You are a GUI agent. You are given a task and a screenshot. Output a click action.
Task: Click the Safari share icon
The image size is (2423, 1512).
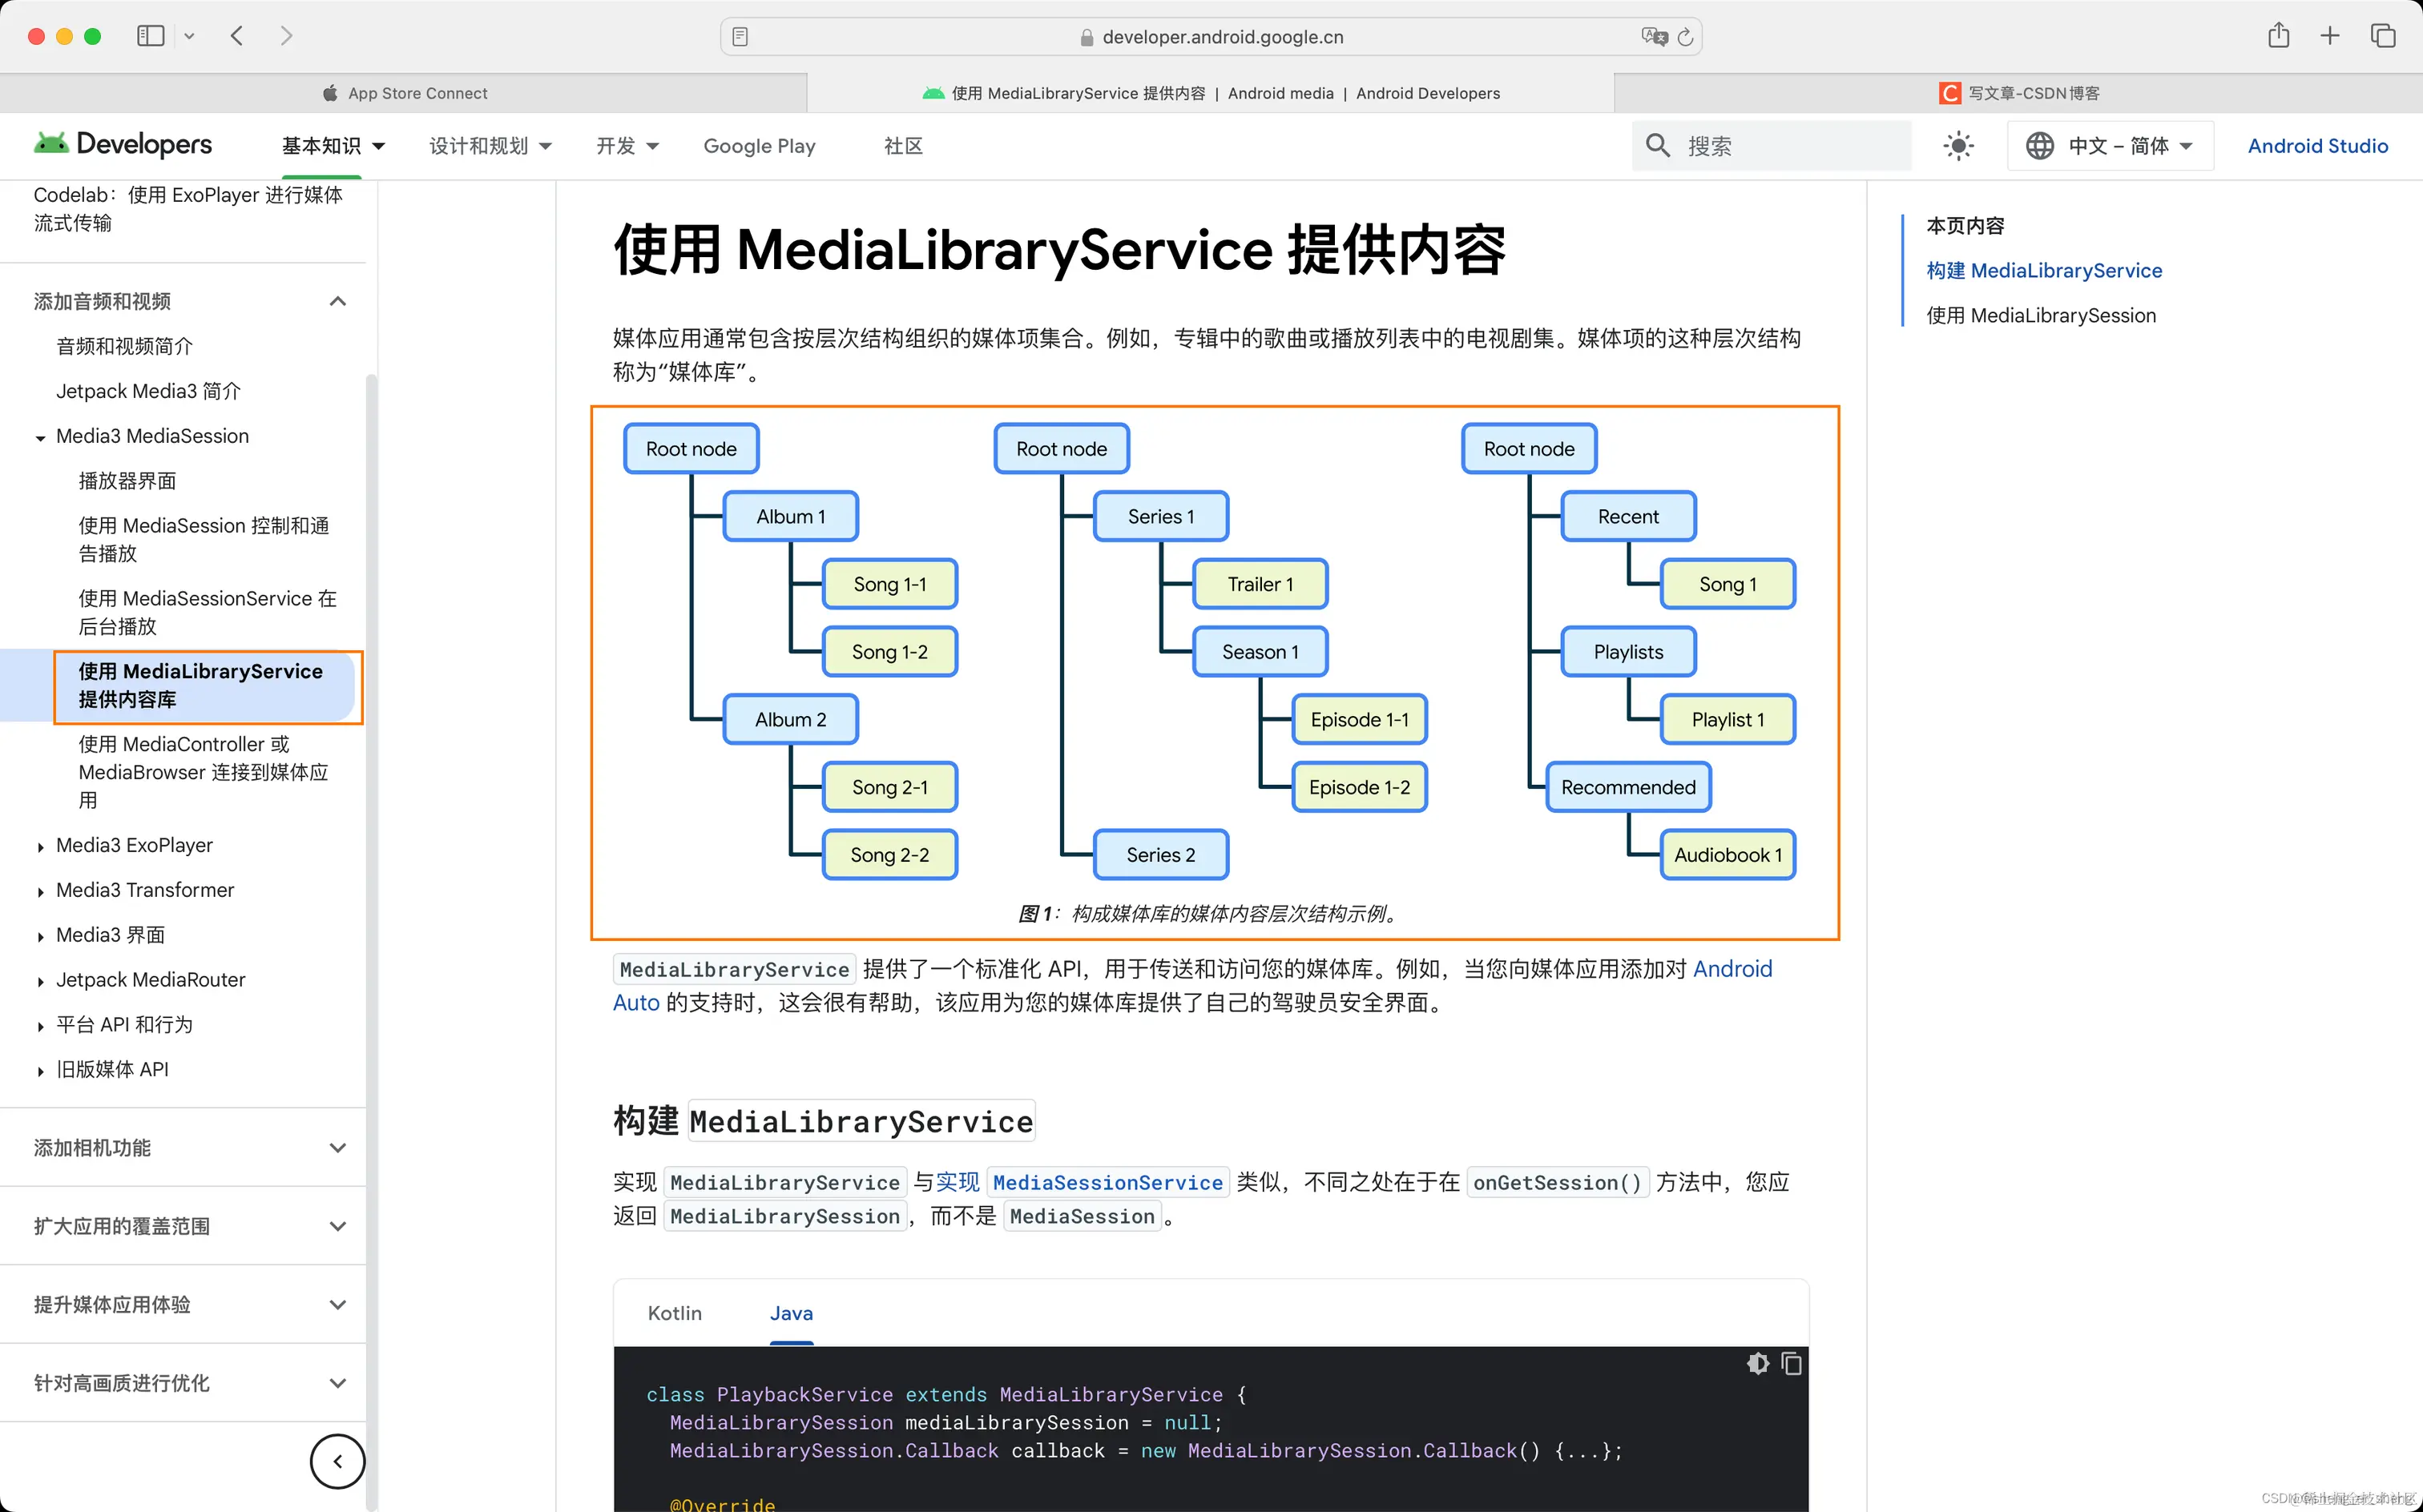tap(2279, 35)
